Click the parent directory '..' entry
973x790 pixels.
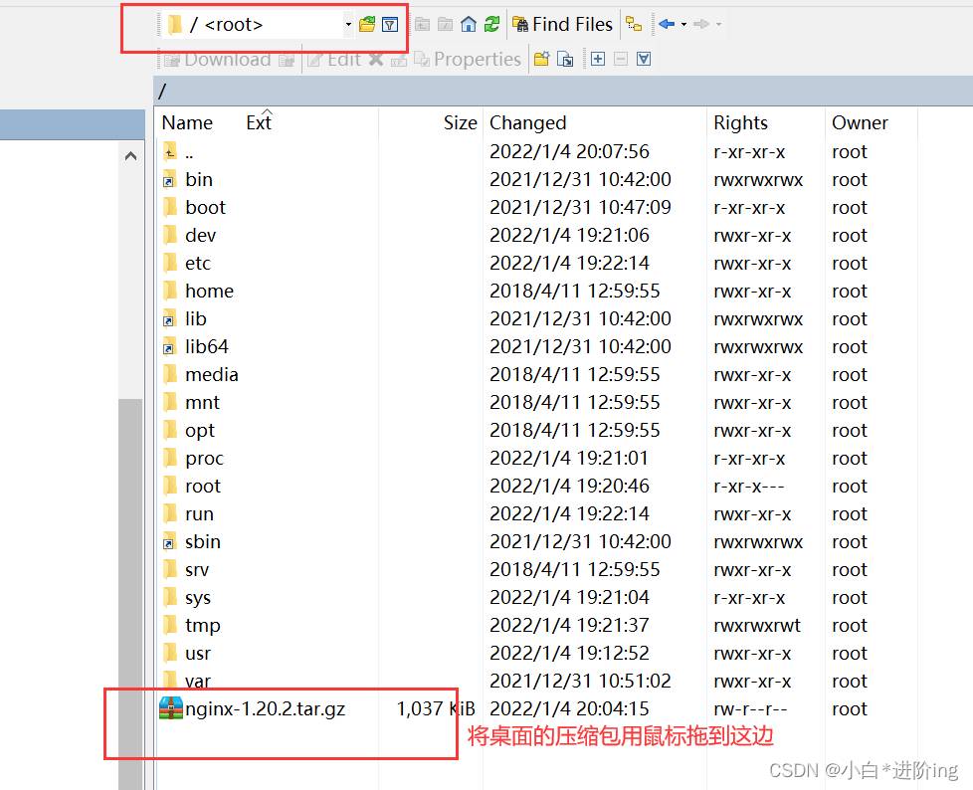pos(189,152)
